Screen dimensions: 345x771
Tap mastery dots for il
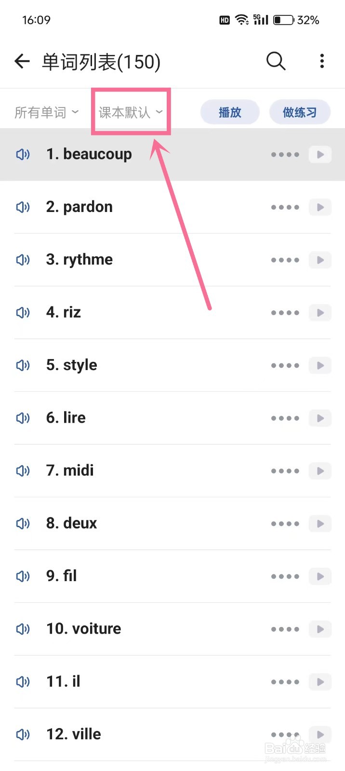click(x=285, y=682)
